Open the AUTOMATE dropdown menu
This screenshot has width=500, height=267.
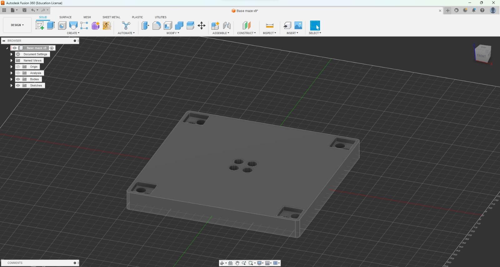pos(126,33)
